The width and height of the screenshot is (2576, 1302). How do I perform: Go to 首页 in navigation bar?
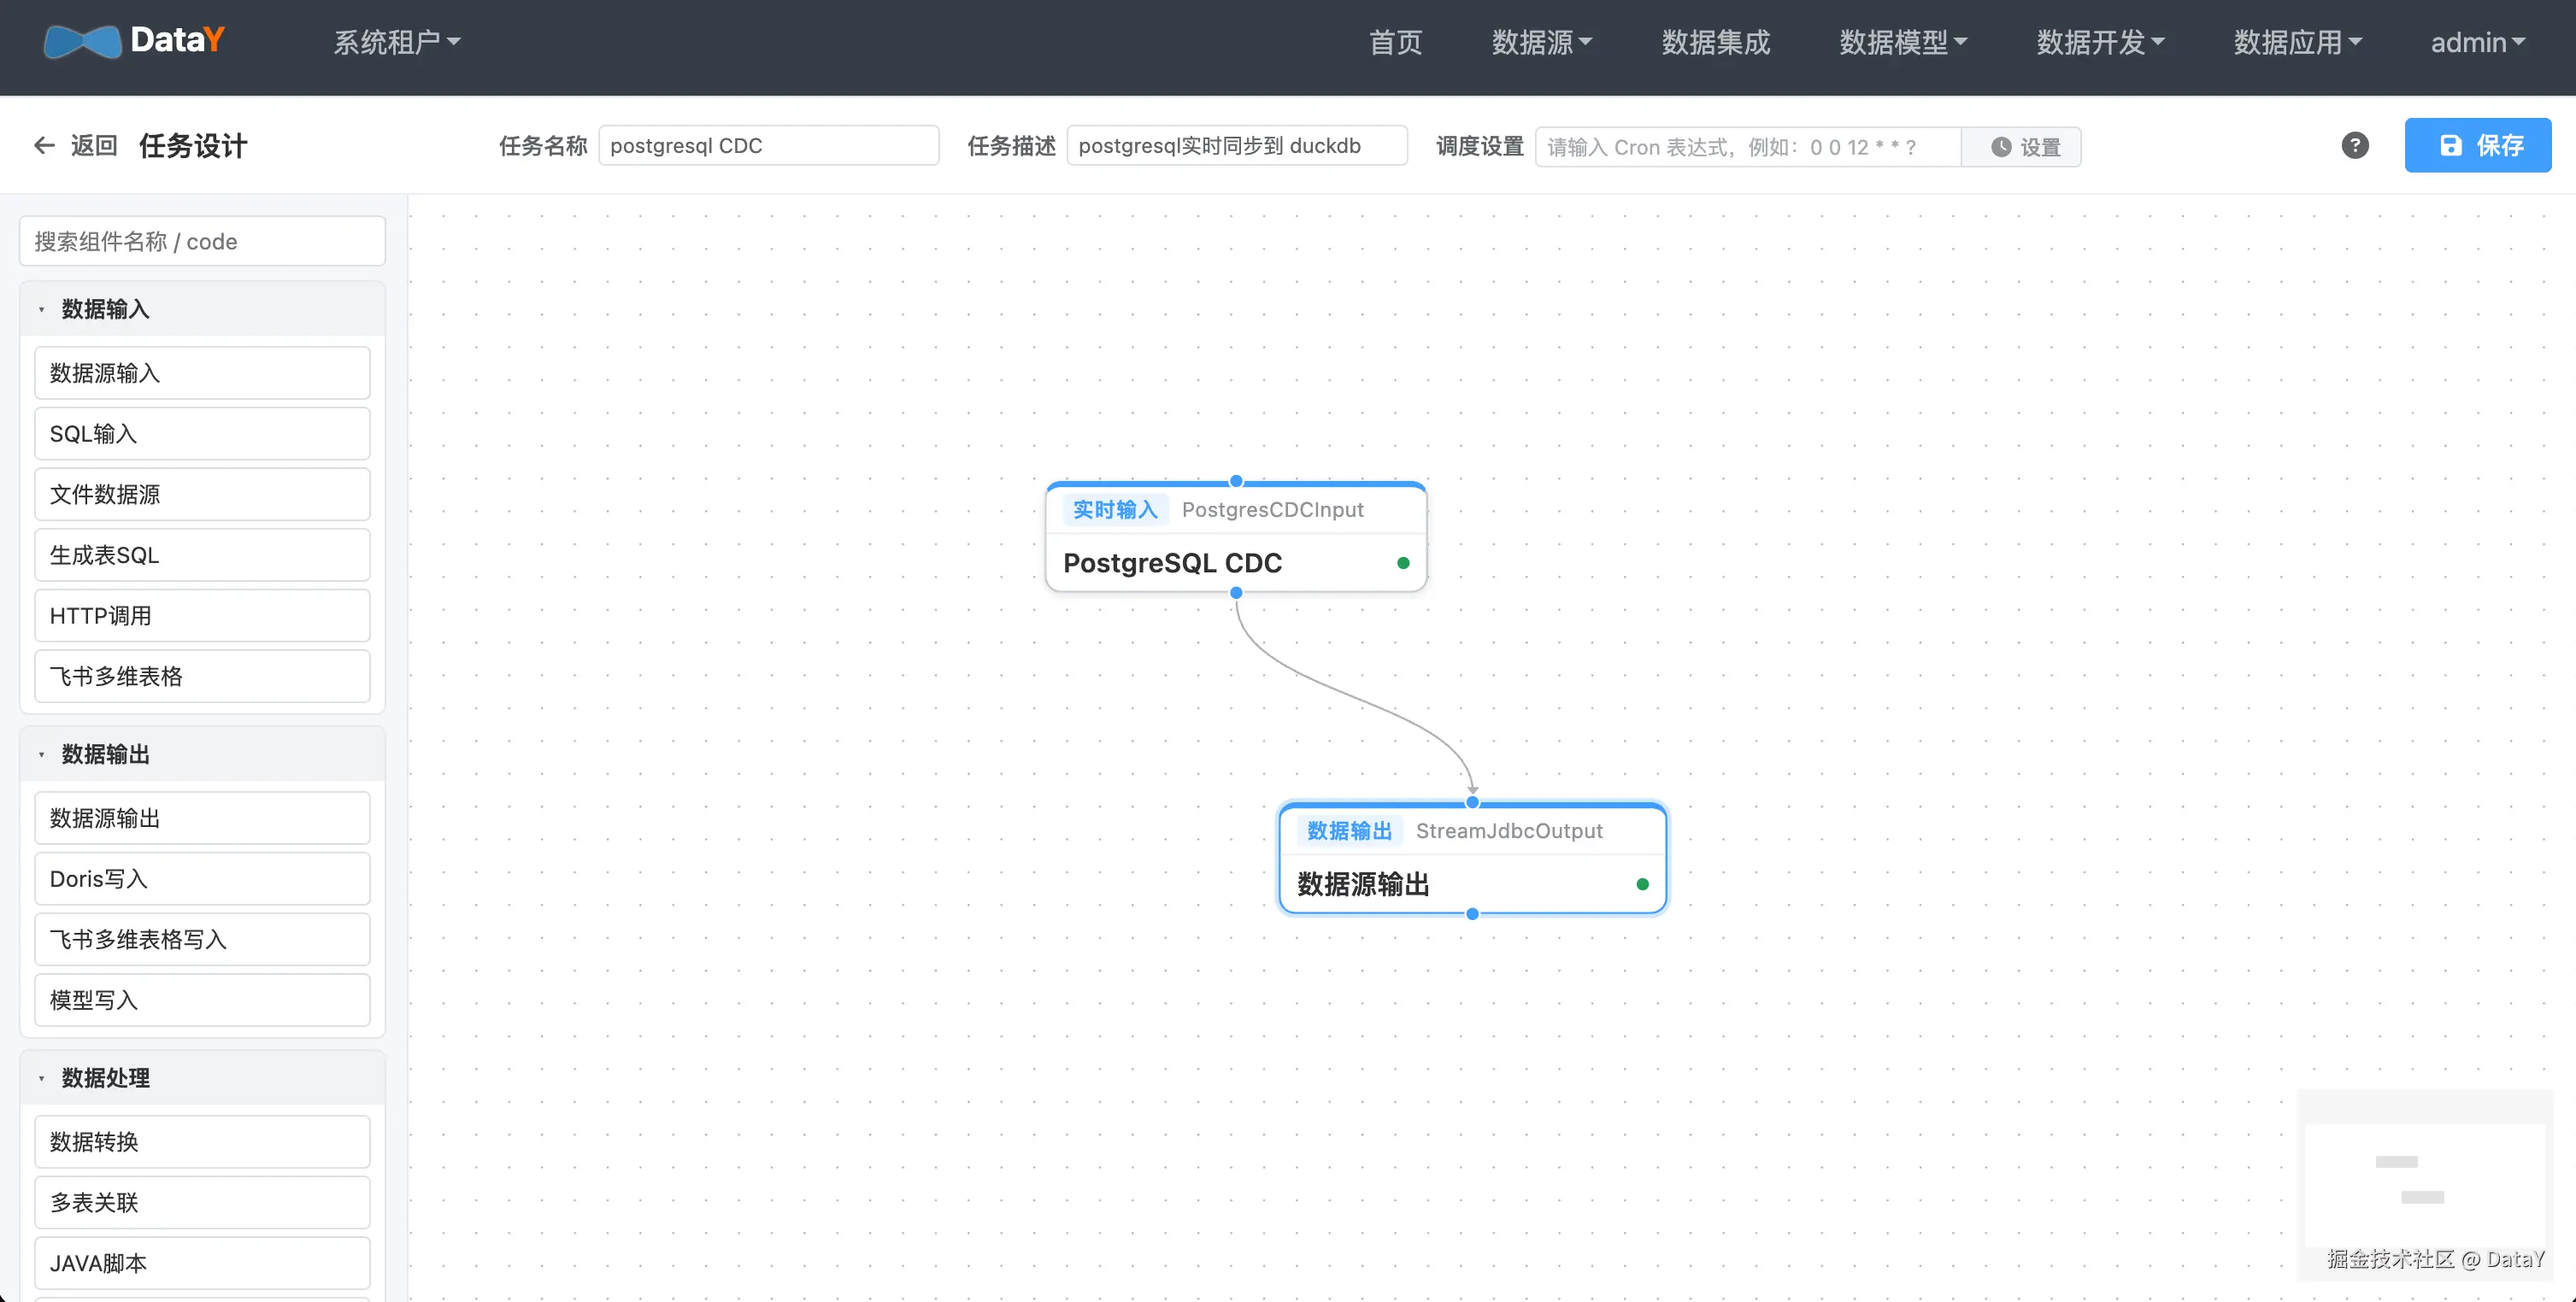1395,42
